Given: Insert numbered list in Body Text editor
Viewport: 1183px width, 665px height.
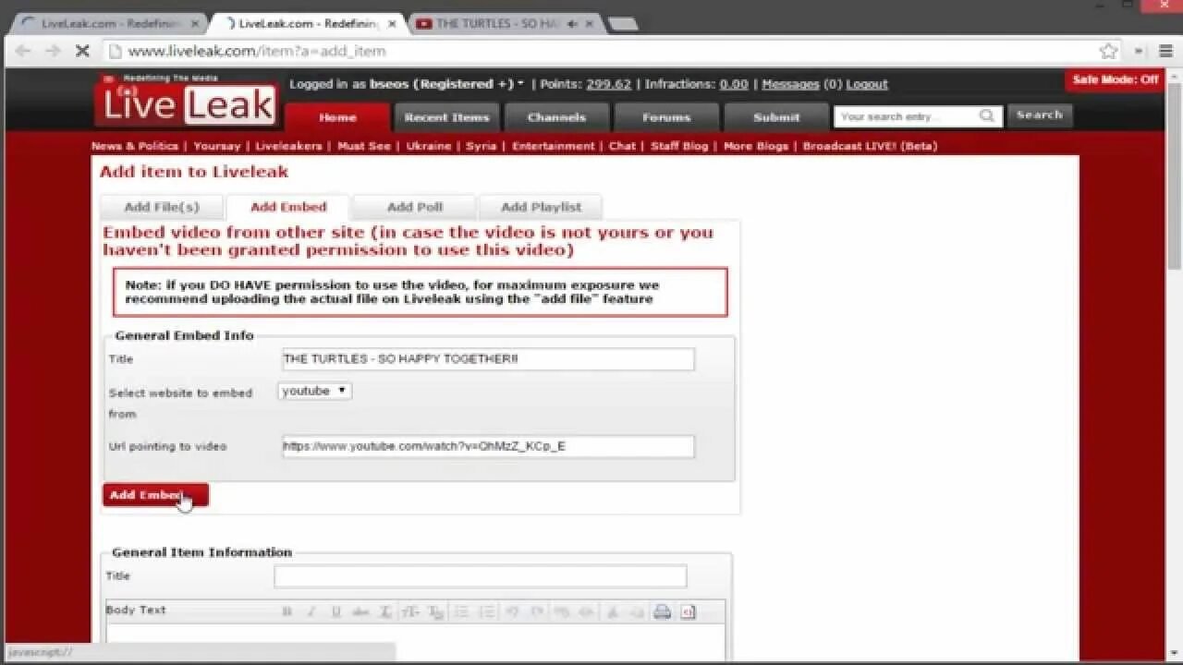Looking at the screenshot, I should 486,611.
